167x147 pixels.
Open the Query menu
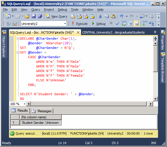point(36,10)
